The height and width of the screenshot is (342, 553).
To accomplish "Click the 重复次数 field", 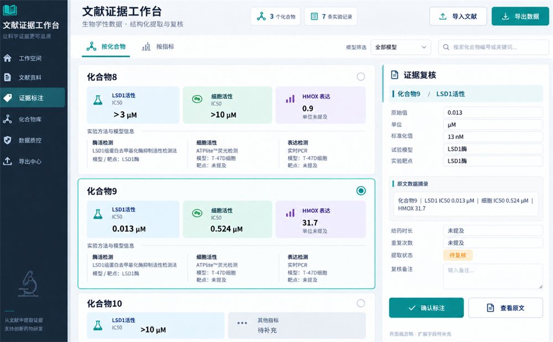I will click(x=493, y=243).
